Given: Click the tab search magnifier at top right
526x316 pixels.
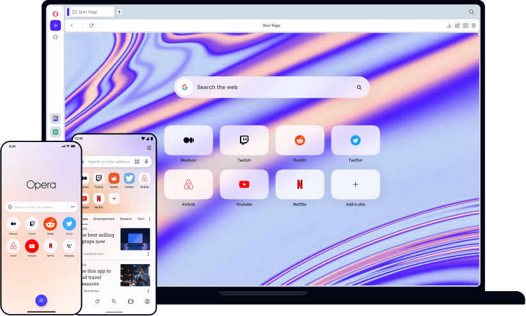Looking at the screenshot, I should [x=472, y=12].
